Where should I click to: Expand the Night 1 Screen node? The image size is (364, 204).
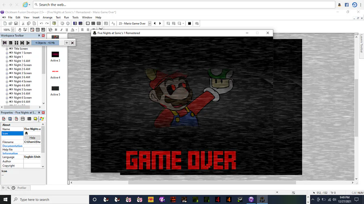pos(7,53)
